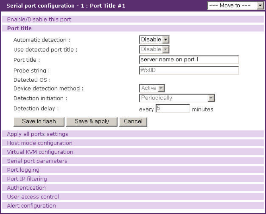Open Use detected port title dropdown
Viewport: 266px width, 214px height.
[154, 49]
